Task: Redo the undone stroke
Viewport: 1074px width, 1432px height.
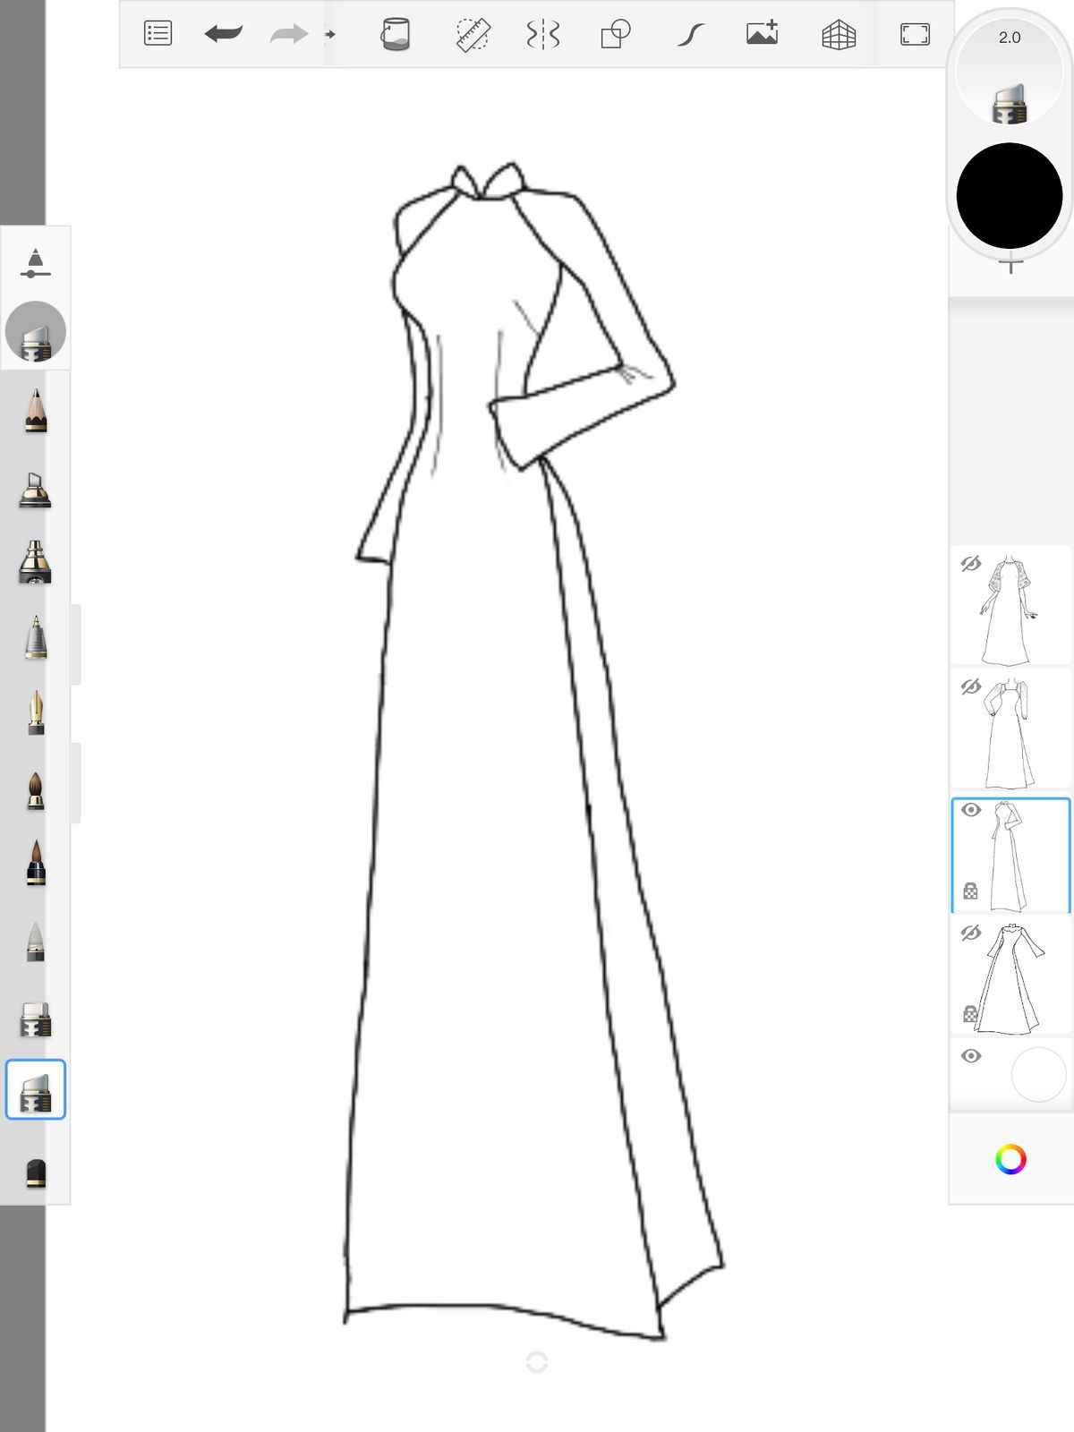Action: [288, 34]
